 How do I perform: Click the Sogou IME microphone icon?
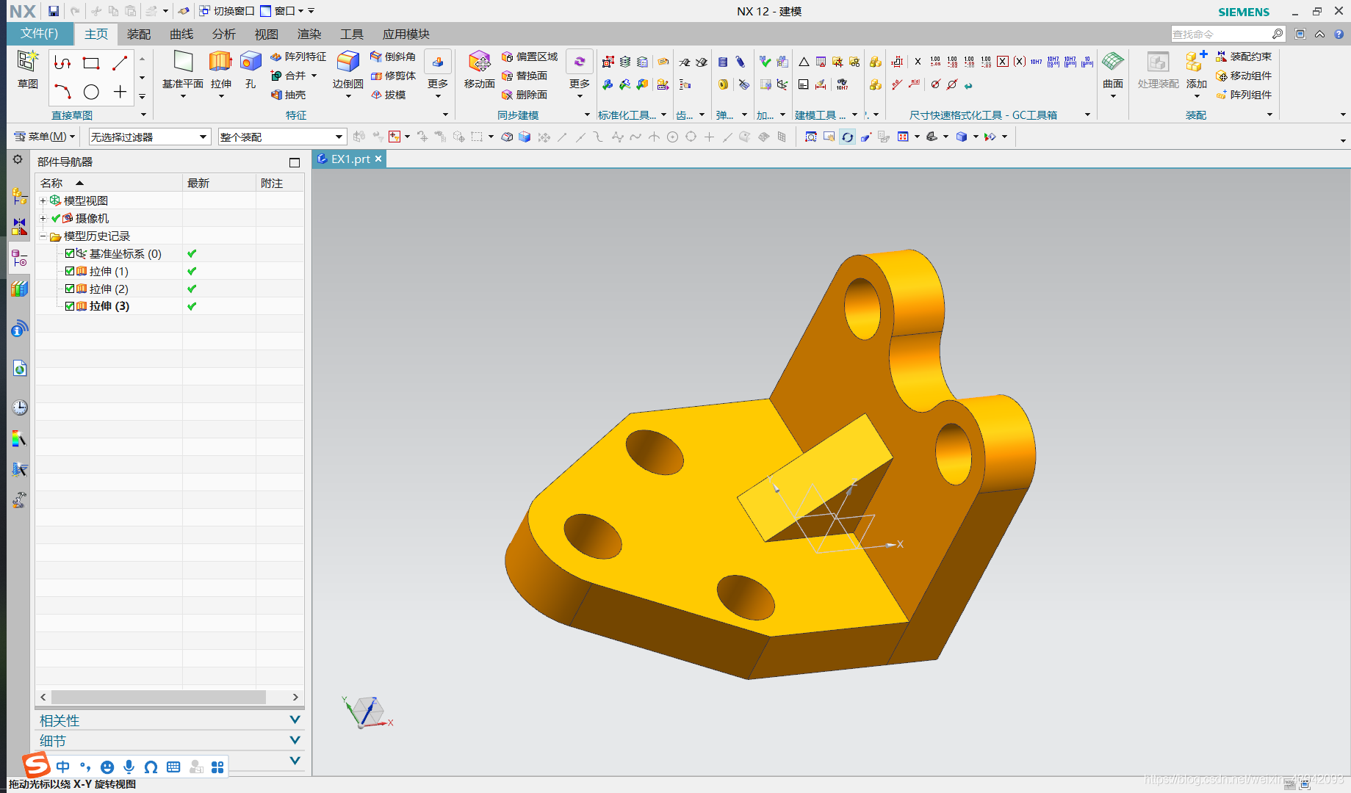[x=129, y=767]
